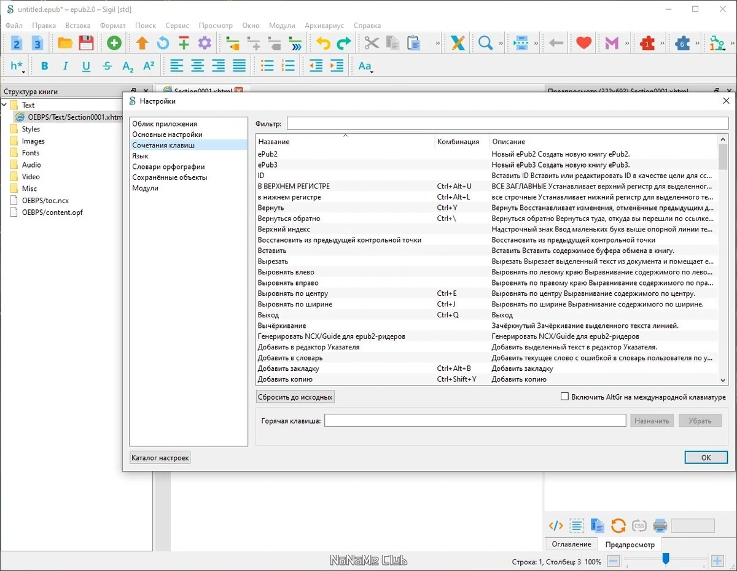Undo with the yellow curved arrow
Screen dimensions: 737x571
(x=323, y=43)
